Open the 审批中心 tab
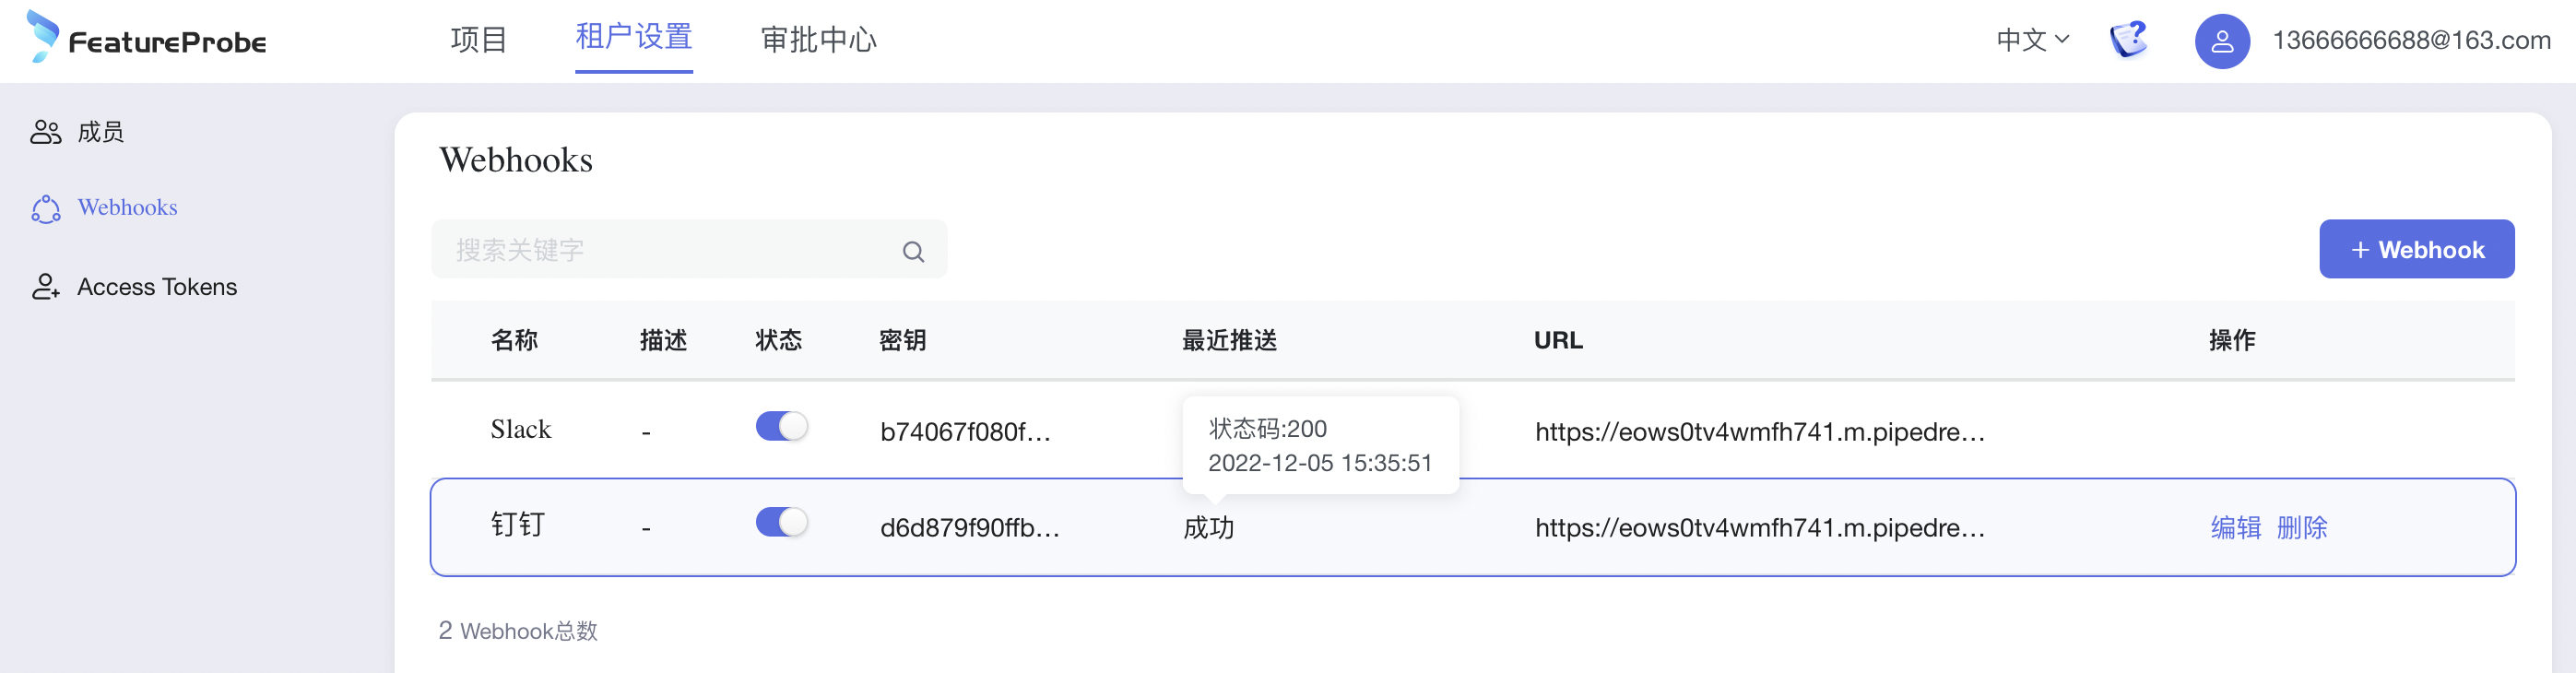The width and height of the screenshot is (2576, 673). pyautogui.click(x=818, y=40)
